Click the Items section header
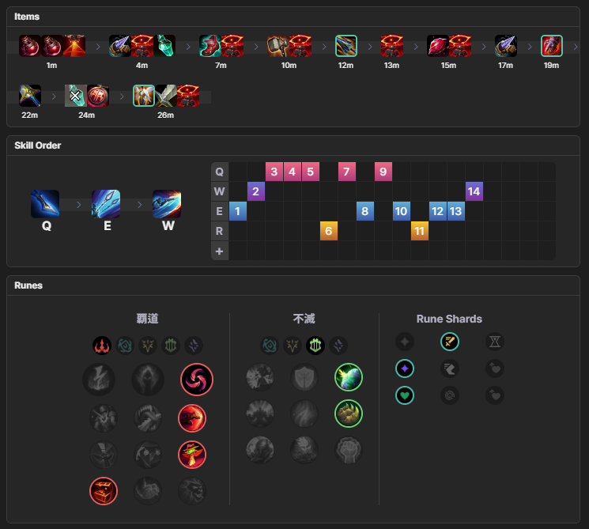Screen dimensions: 589x529 [x=27, y=17]
